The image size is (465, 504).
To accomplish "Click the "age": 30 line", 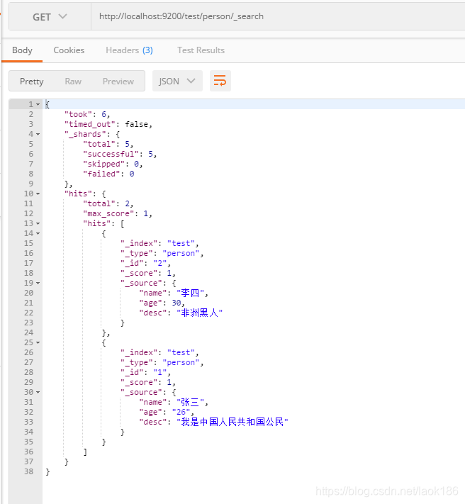I will (x=162, y=303).
